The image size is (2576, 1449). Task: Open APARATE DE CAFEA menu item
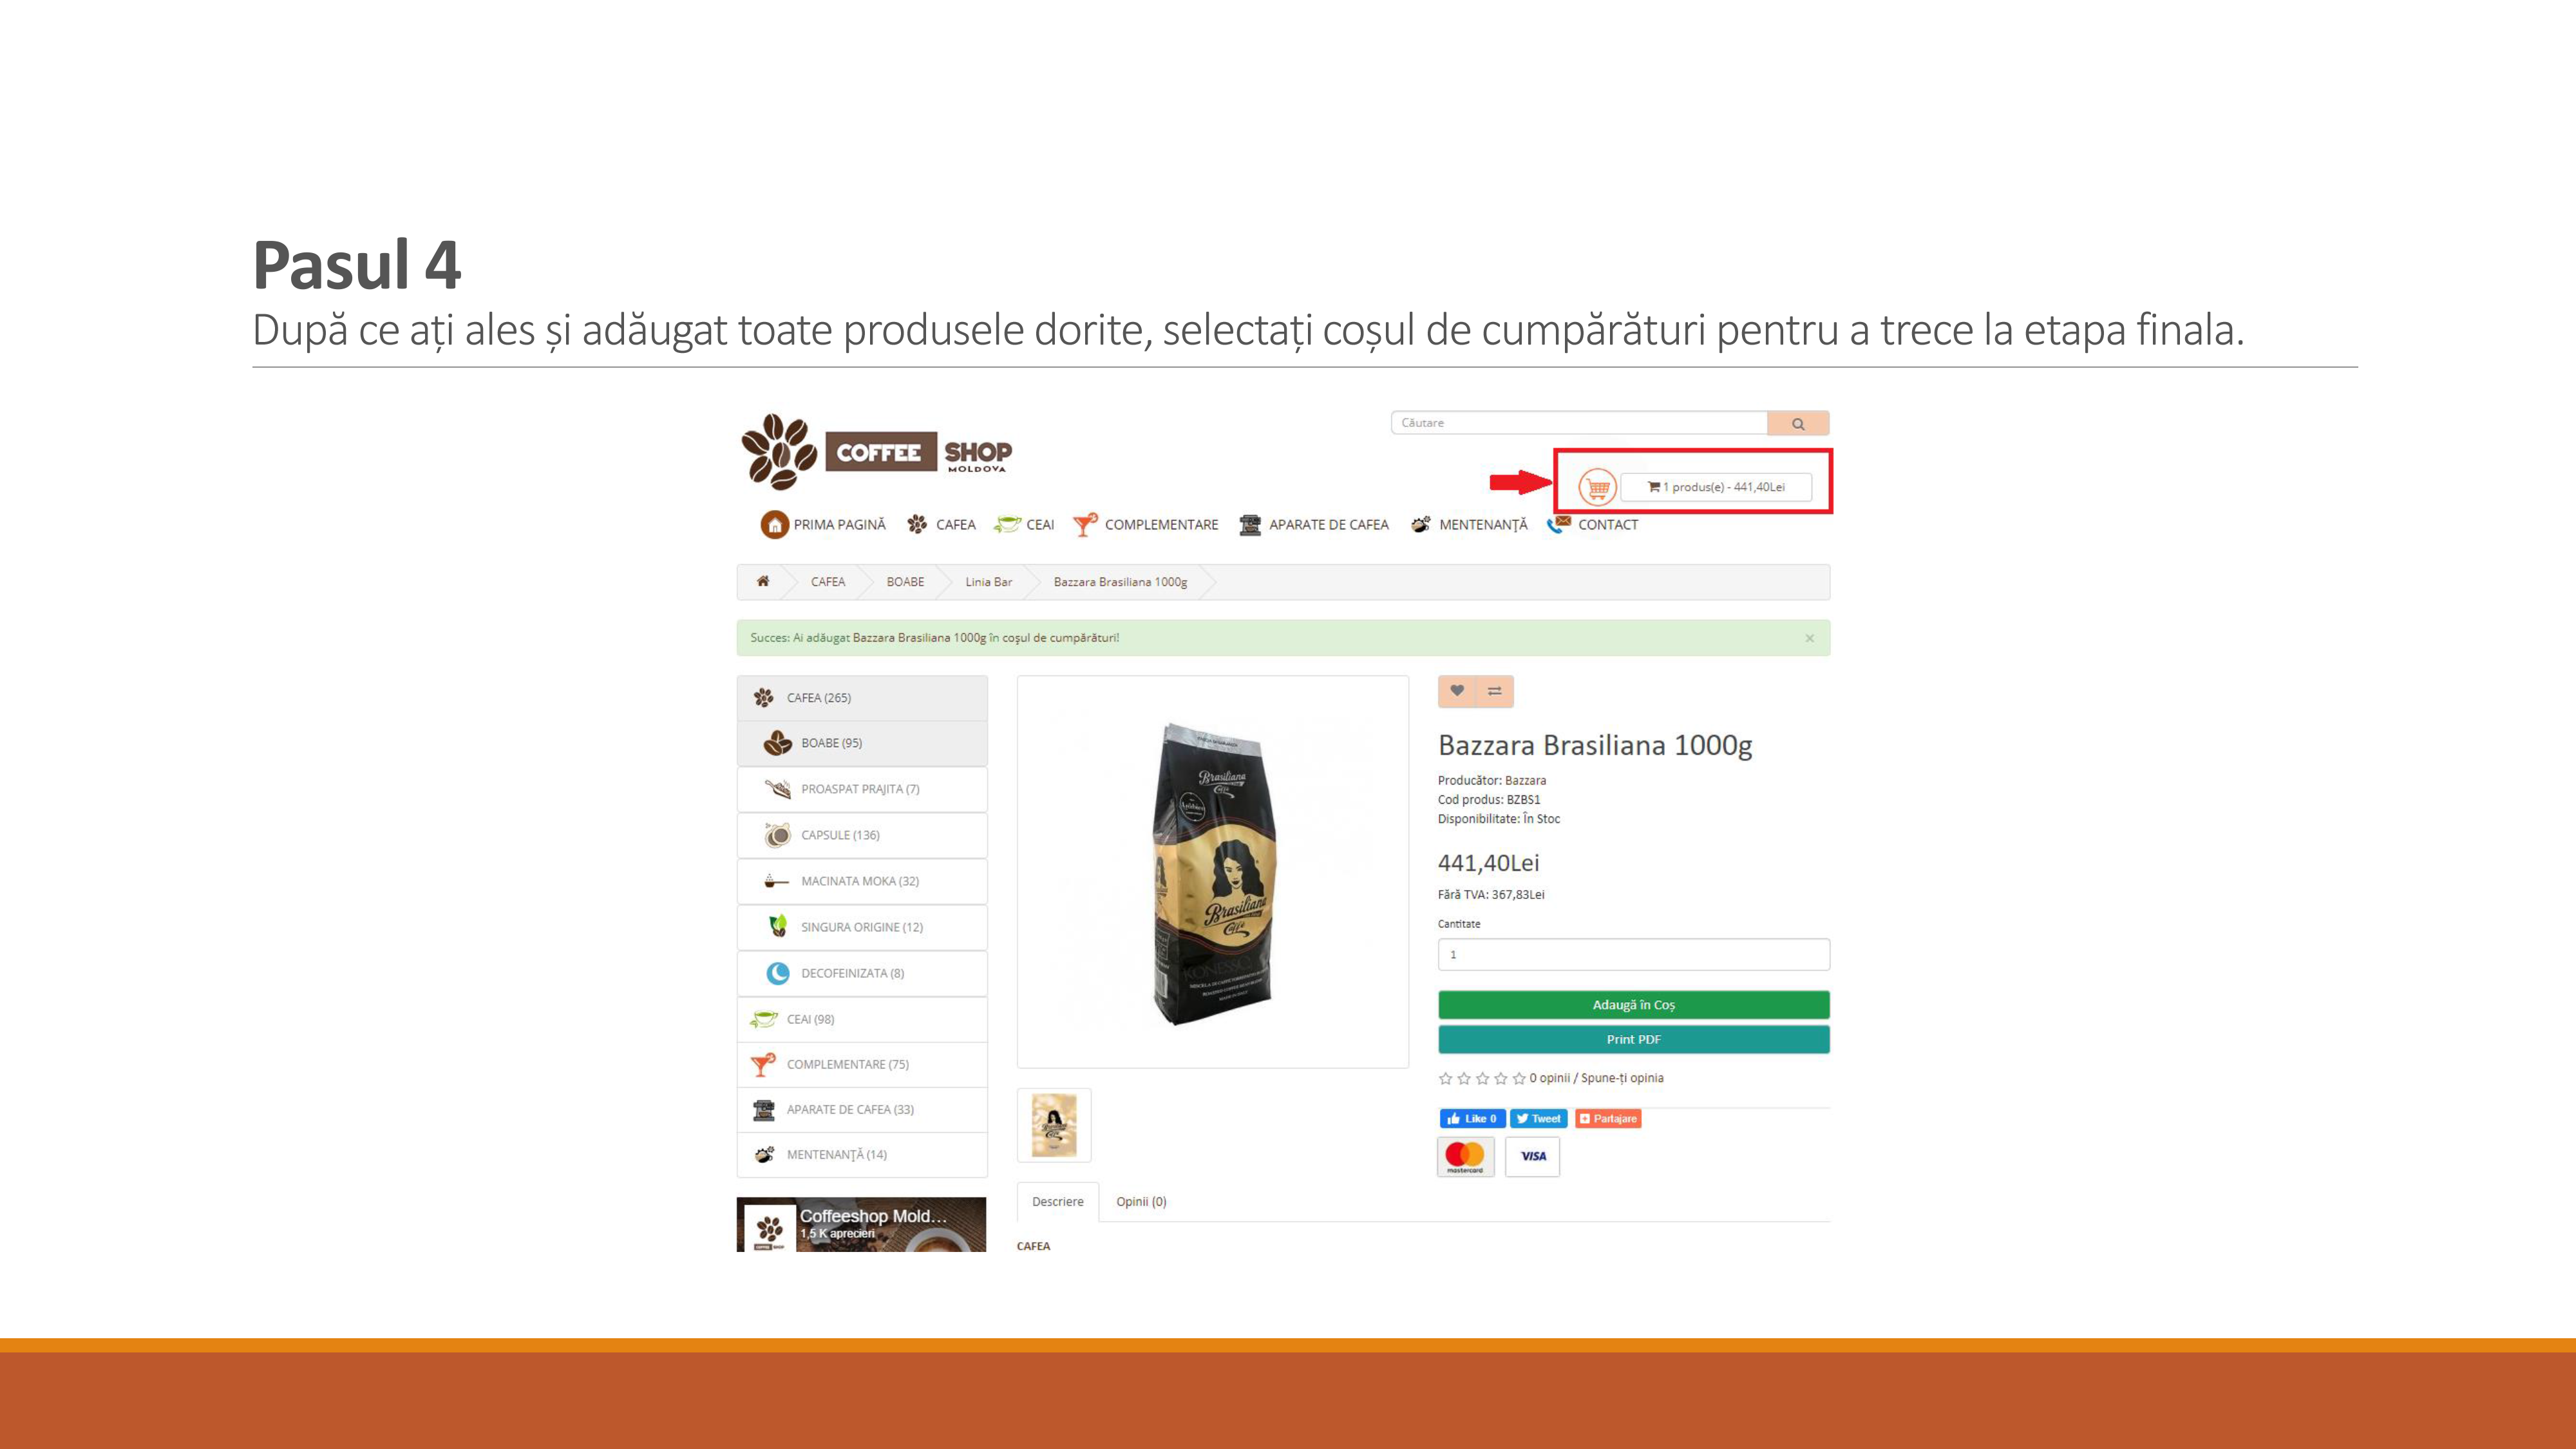click(1314, 524)
